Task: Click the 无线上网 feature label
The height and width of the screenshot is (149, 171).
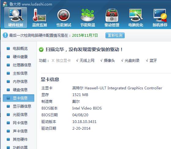Action: (87, 61)
